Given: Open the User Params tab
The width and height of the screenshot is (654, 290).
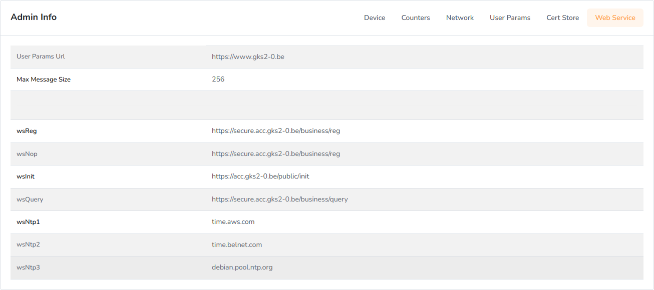Looking at the screenshot, I should (x=510, y=17).
